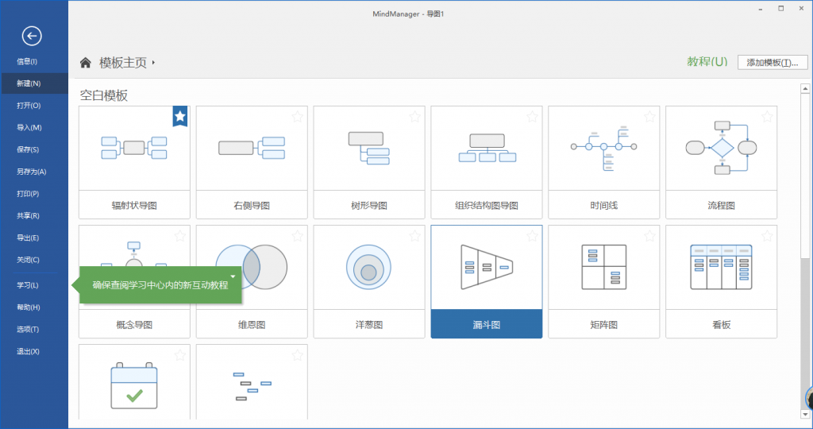This screenshot has height=429, width=813.
Task: Toggle favorite star on 维恩图
Action: click(298, 236)
